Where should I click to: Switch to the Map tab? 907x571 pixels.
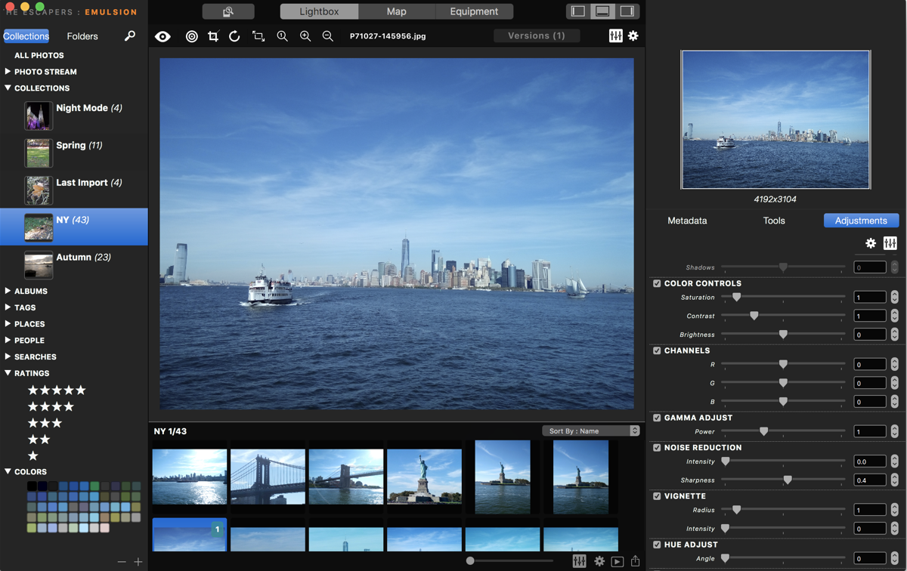(x=396, y=11)
